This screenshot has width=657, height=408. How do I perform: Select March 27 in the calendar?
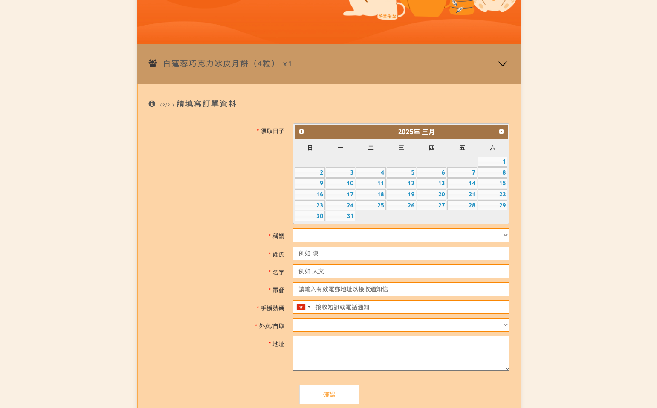click(431, 205)
